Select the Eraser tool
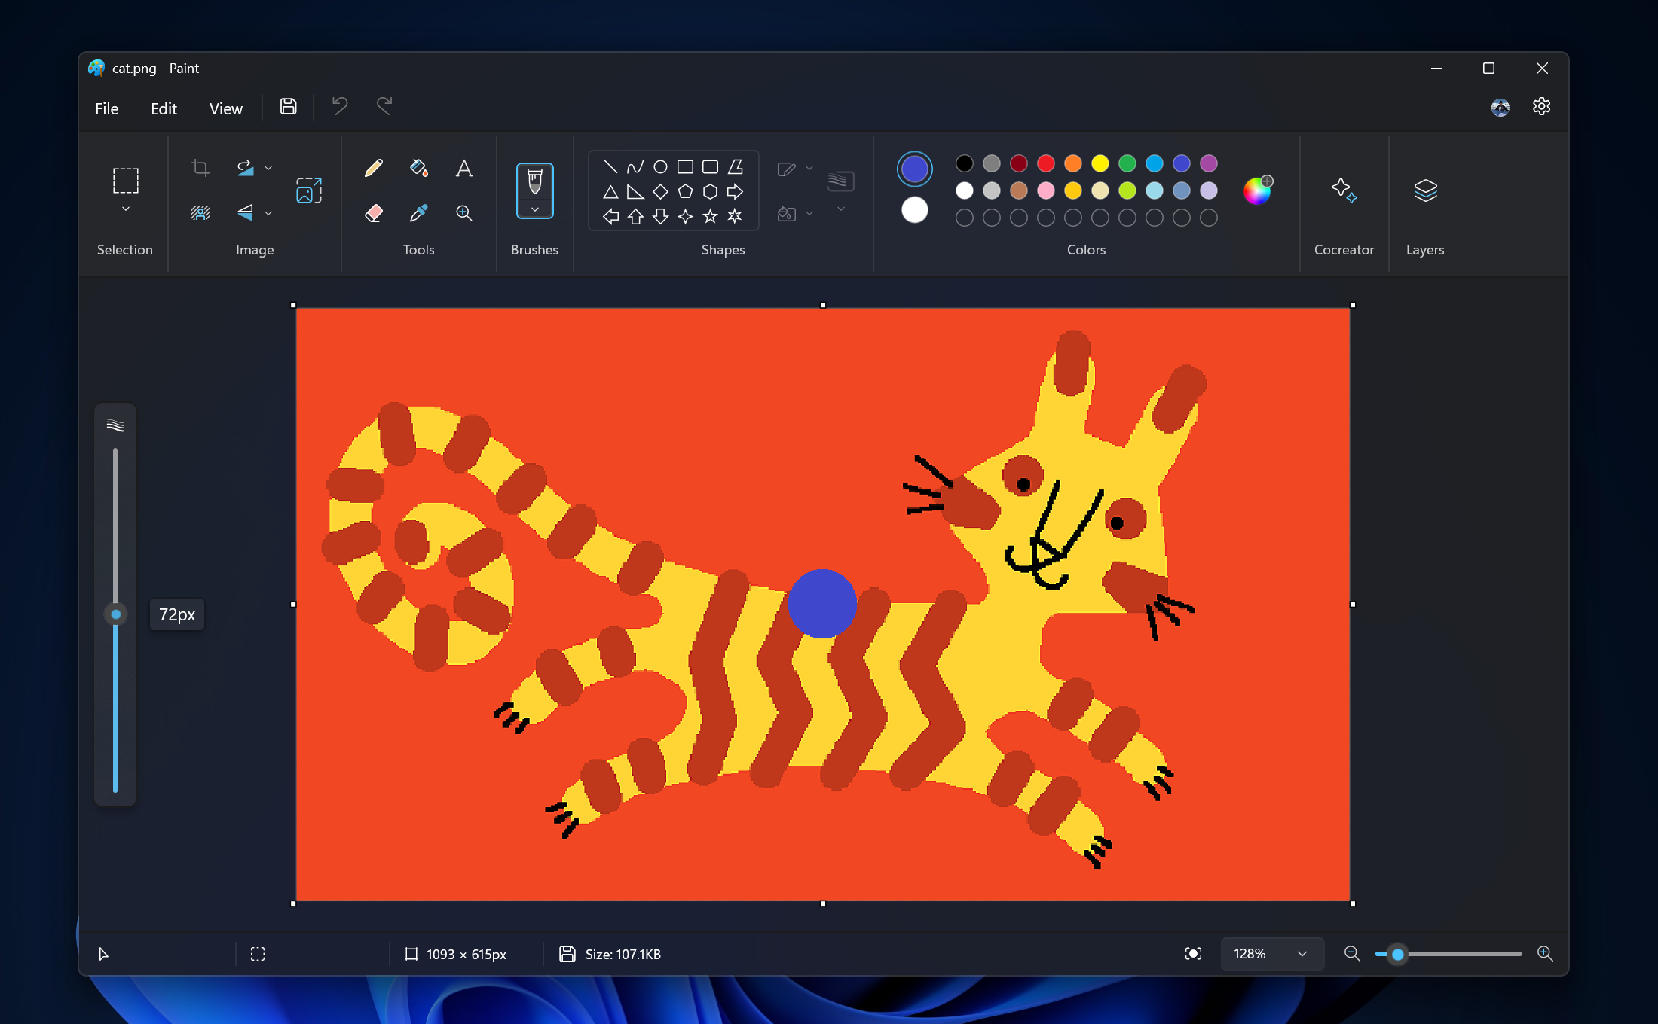The height and width of the screenshot is (1024, 1658). tap(372, 212)
